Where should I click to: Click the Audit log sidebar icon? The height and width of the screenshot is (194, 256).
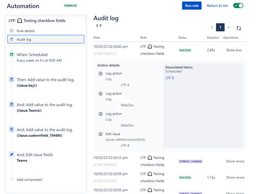pos(12,39)
